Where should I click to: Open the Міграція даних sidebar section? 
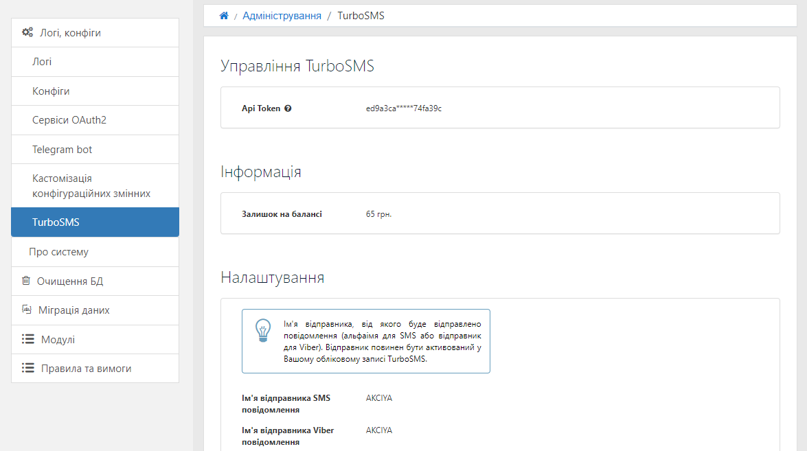(95, 310)
